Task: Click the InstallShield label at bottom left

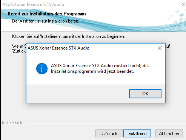Action: point(12,123)
